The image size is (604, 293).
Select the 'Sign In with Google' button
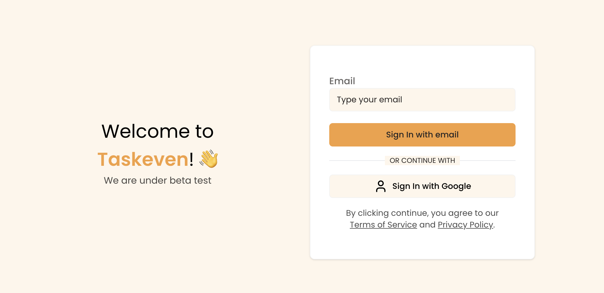422,186
